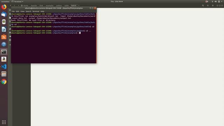Viewport: 224px width, 126px height.
Task: Click the terminal command input cursor
Action: point(80,33)
